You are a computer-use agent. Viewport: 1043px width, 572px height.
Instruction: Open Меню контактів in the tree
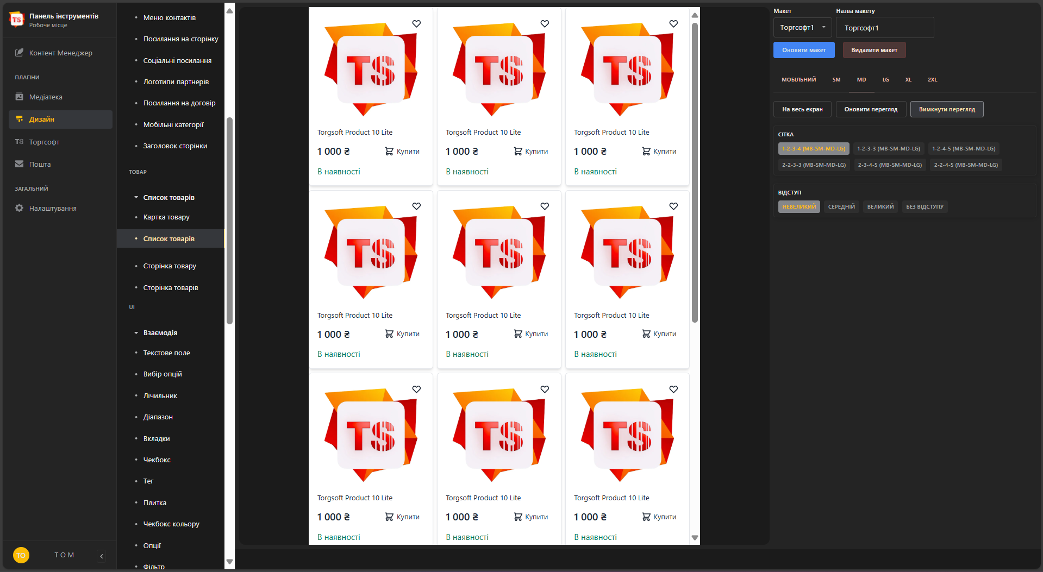click(x=170, y=17)
